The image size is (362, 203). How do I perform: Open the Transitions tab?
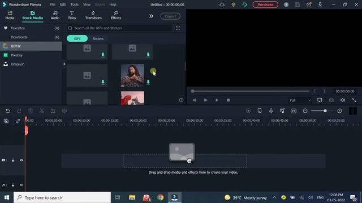tap(93, 15)
